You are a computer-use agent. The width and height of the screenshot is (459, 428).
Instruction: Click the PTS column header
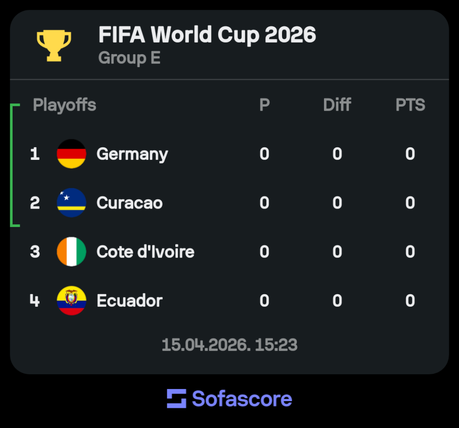coord(410,105)
